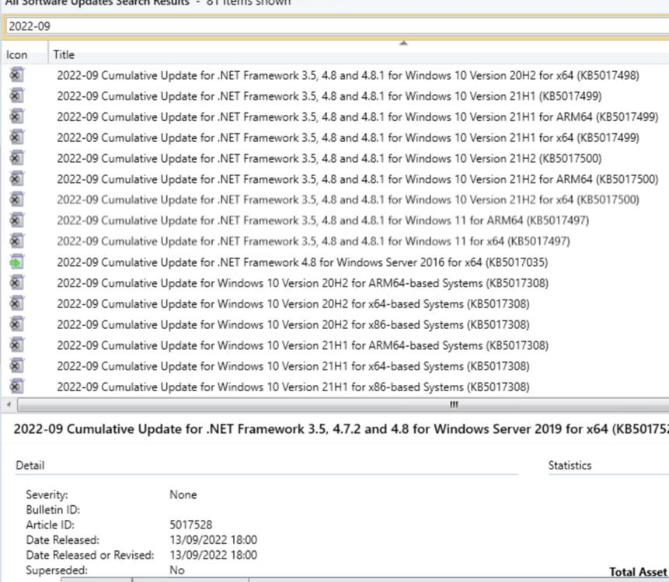Click the status icon of the Windows 10 21H1 (KB5017499) .NET row without architecture
The image size is (669, 582).
click(16, 96)
